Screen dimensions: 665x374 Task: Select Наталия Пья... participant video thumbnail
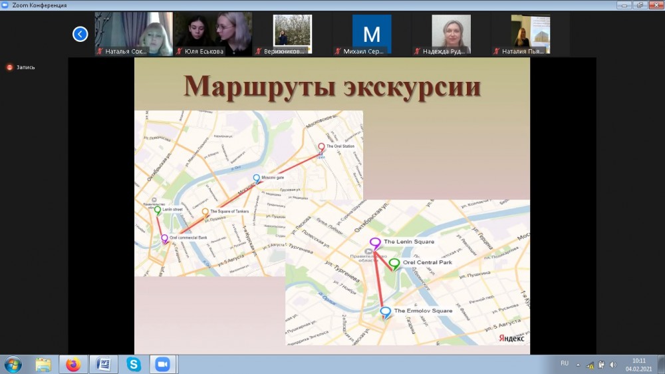(530, 33)
